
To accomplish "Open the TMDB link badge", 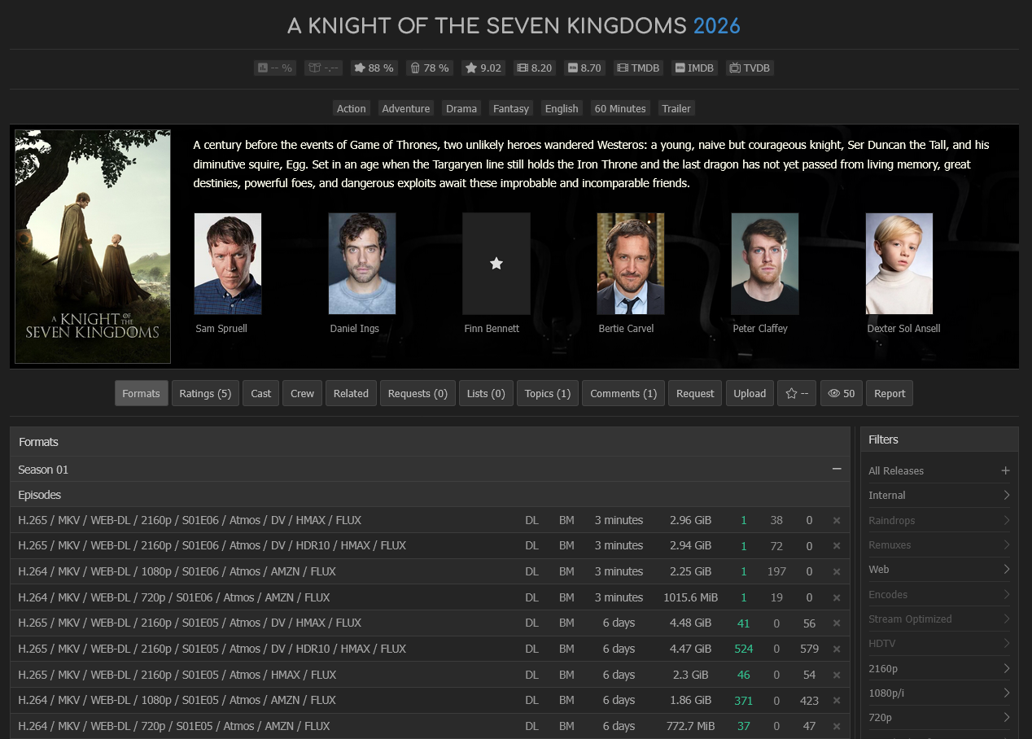I will [x=639, y=68].
